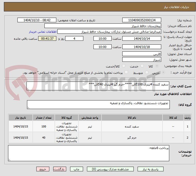Viewport: 196px width, 176px height.
Task: Click row number 2 in ردیف column
Action: point(187,138)
